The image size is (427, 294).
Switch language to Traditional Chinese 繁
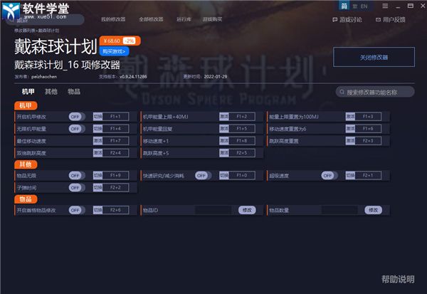pyautogui.click(x=355, y=6)
